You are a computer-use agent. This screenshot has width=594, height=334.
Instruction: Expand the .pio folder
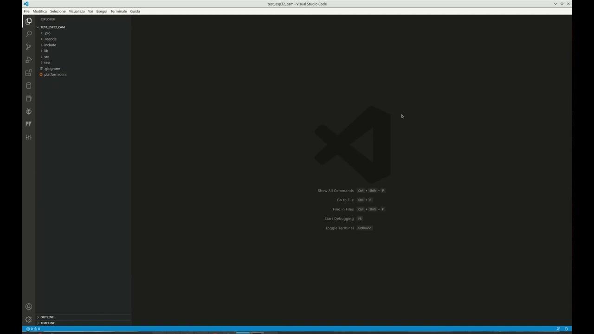coord(84,33)
